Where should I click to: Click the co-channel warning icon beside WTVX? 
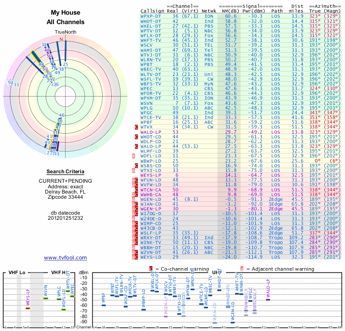(136, 127)
